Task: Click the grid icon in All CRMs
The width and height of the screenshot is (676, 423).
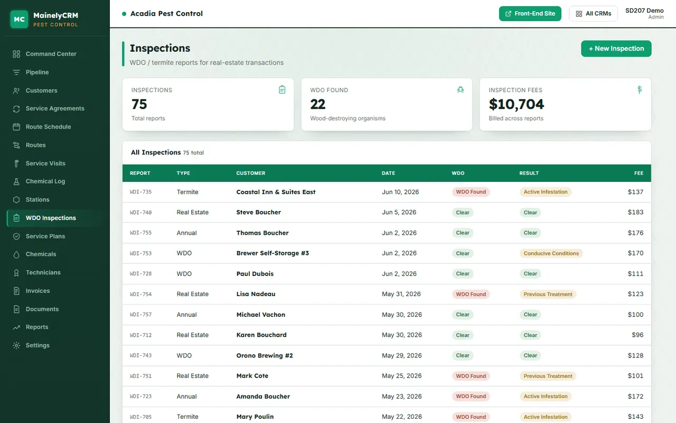Action: pos(579,14)
